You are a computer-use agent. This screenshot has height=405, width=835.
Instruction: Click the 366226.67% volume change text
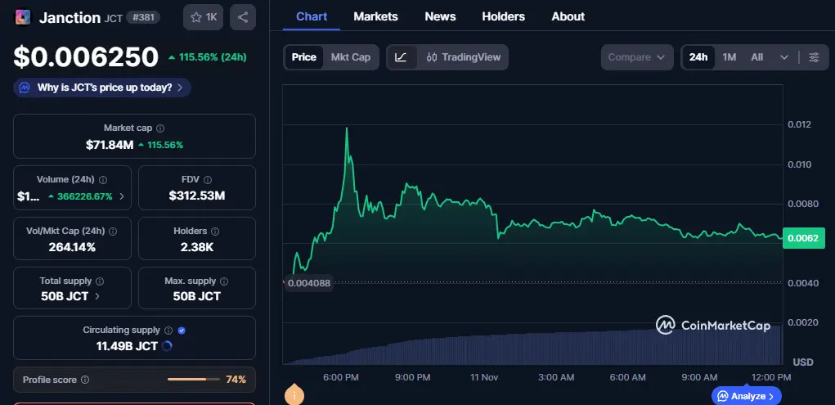[x=84, y=196]
